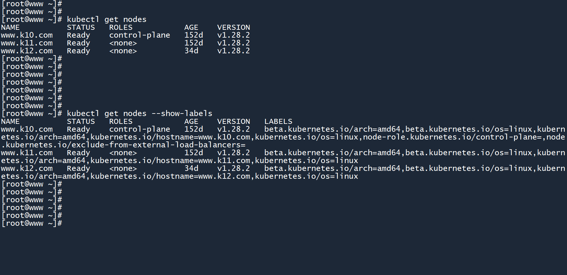Click the LABELS column header

pos(278,121)
